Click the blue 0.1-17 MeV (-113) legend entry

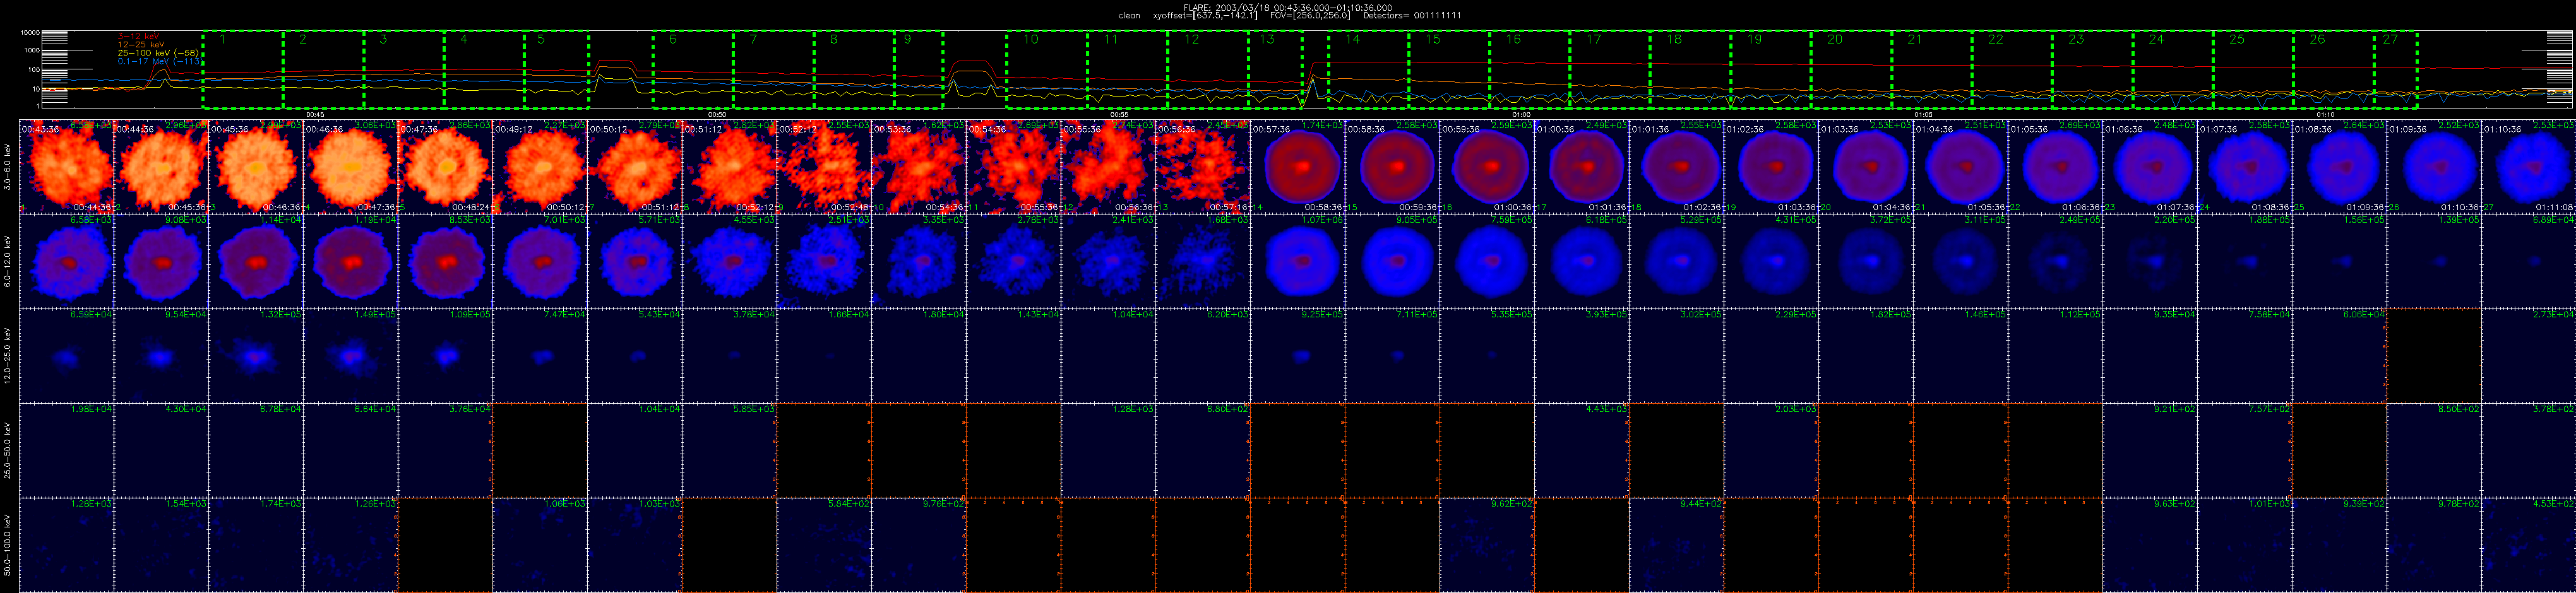pyautogui.click(x=160, y=61)
